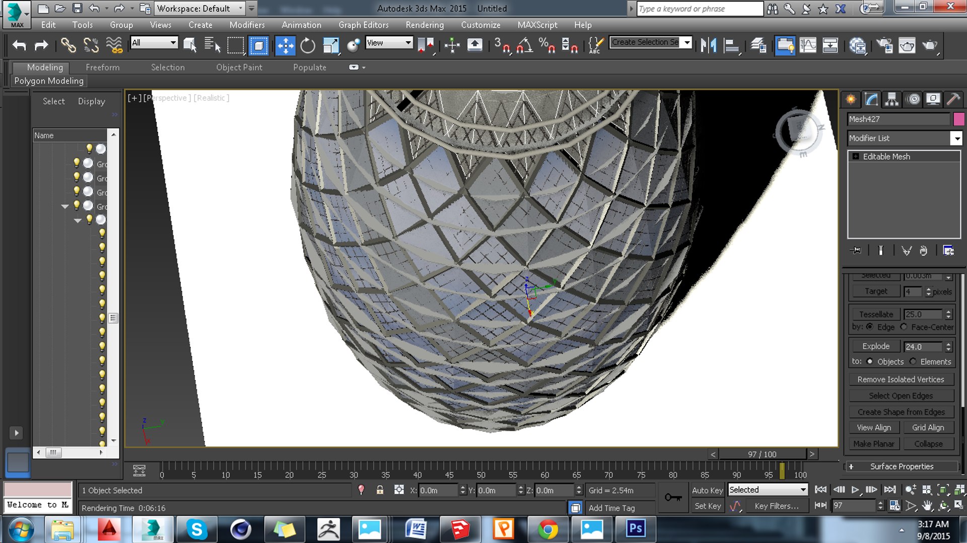The image size is (967, 543).
Task: Click the search keyword or phrase field
Action: pos(700,9)
